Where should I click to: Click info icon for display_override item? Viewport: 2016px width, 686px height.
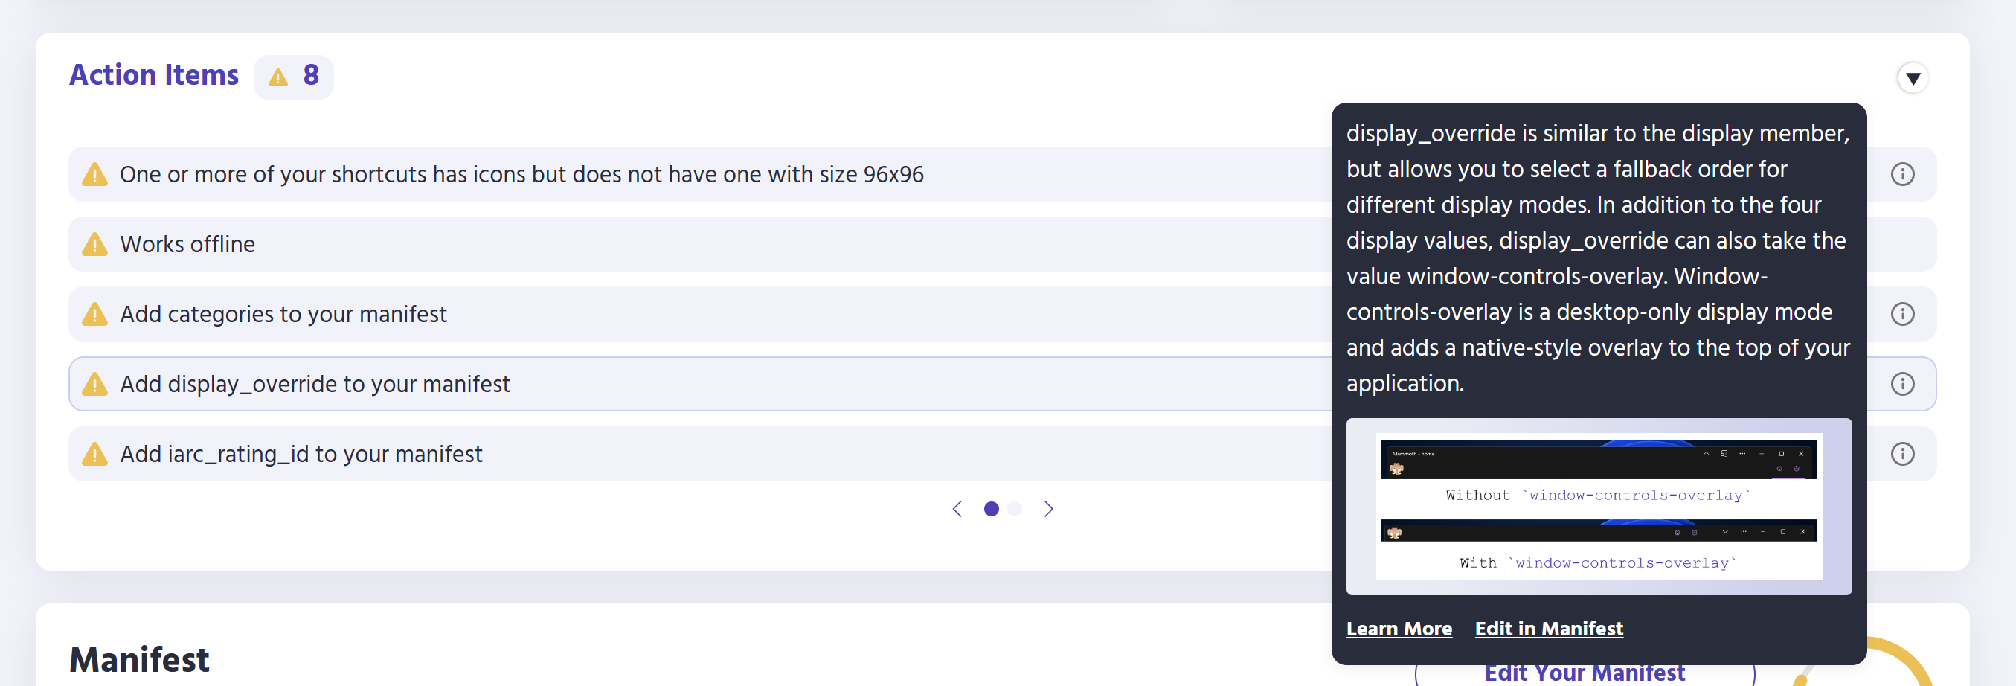point(1902,384)
